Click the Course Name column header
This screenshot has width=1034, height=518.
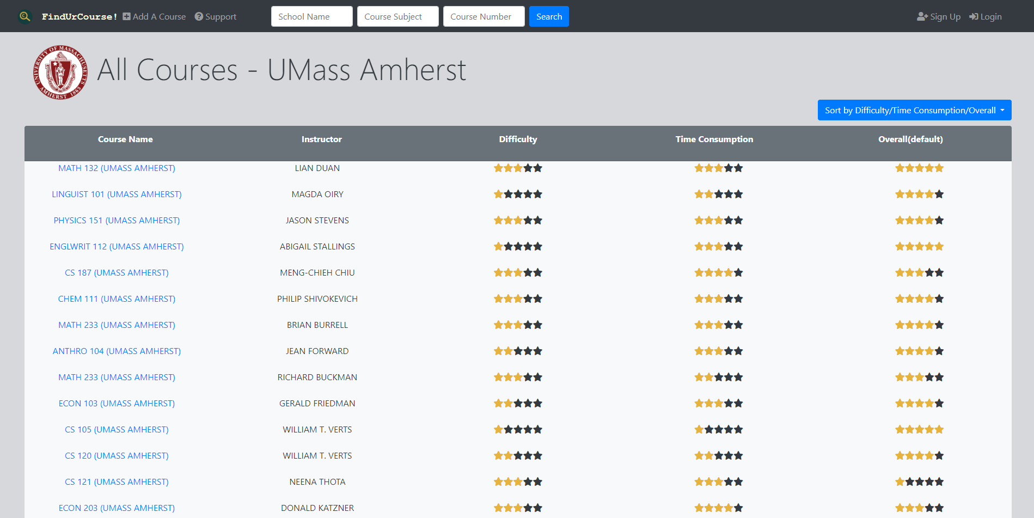pyautogui.click(x=125, y=139)
